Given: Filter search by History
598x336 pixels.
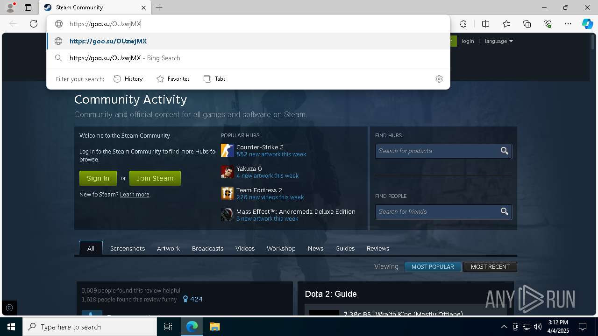Looking at the screenshot, I should [128, 79].
